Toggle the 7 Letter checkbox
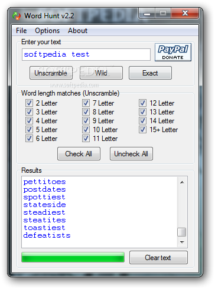 point(86,103)
